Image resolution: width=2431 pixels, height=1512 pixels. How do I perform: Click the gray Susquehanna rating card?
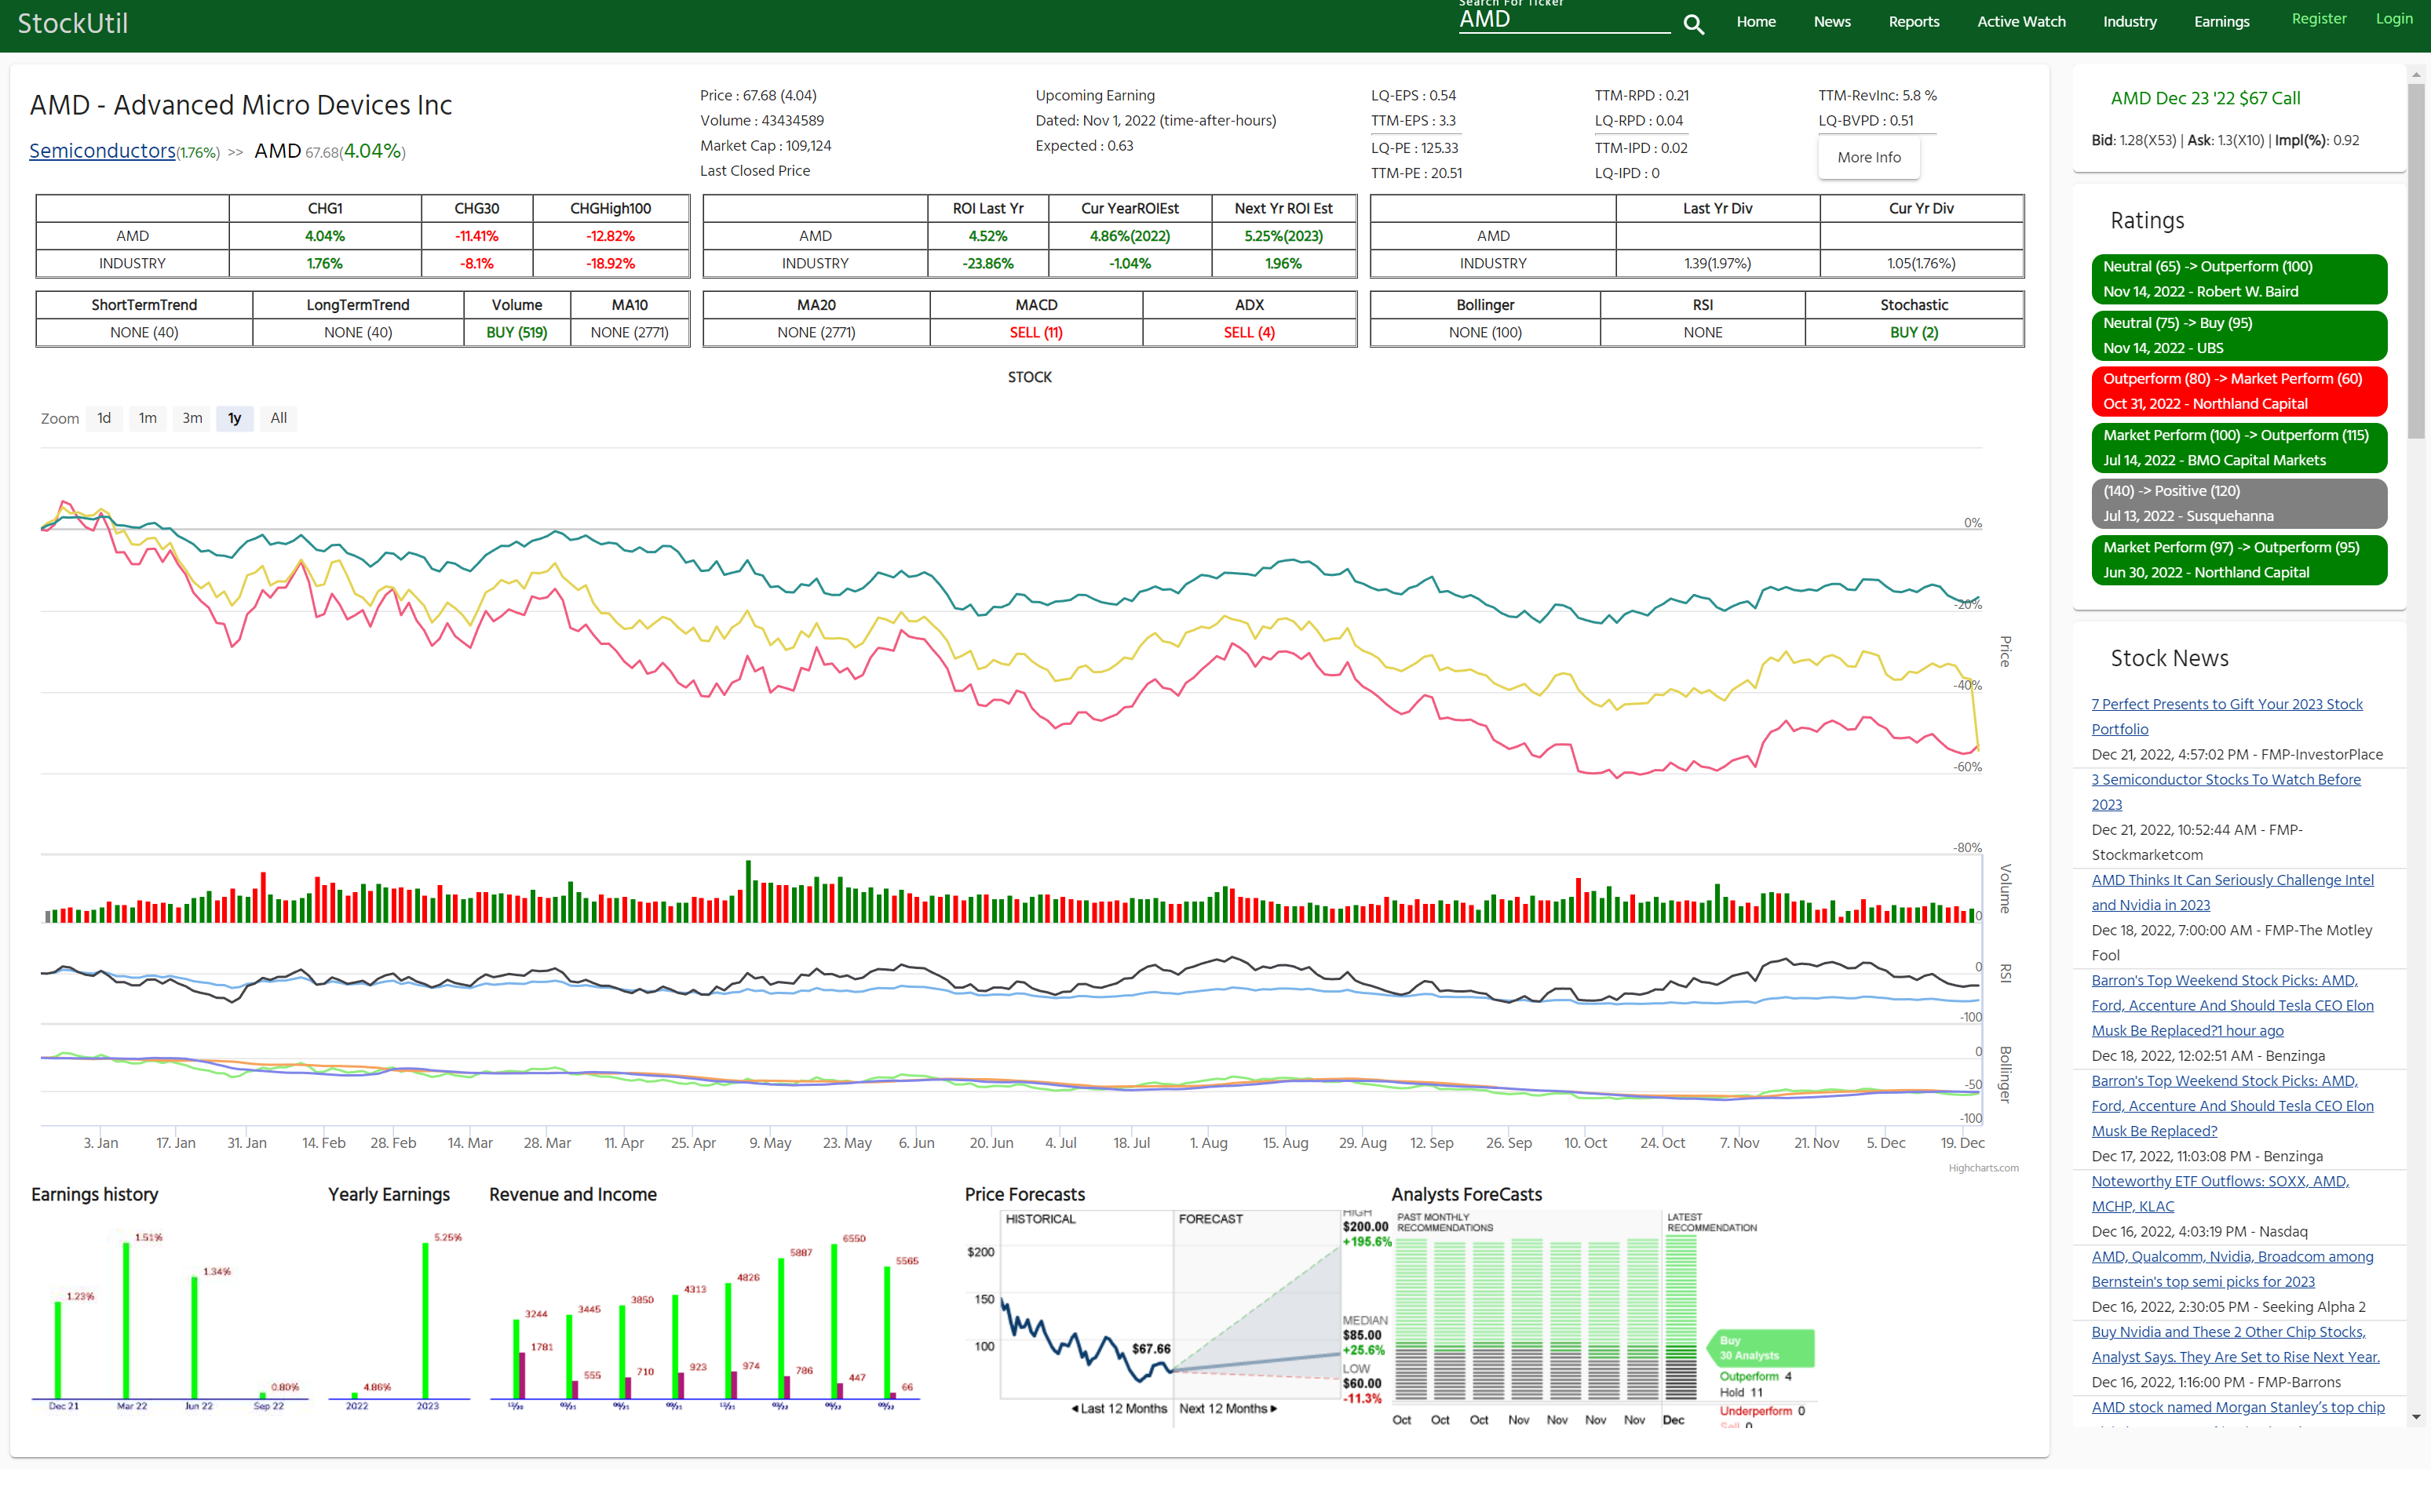(2239, 504)
